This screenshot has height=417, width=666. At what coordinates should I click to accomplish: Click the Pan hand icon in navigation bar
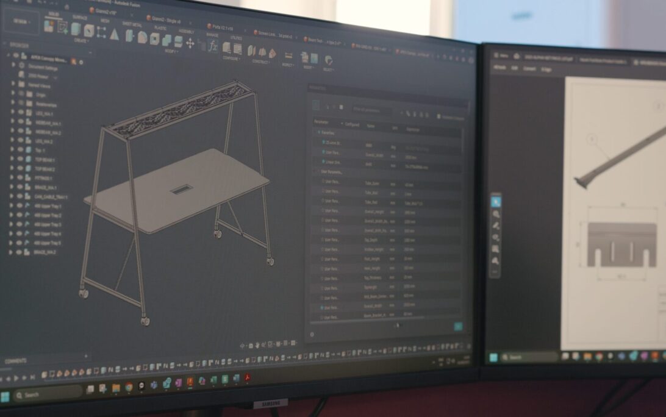coord(257,345)
